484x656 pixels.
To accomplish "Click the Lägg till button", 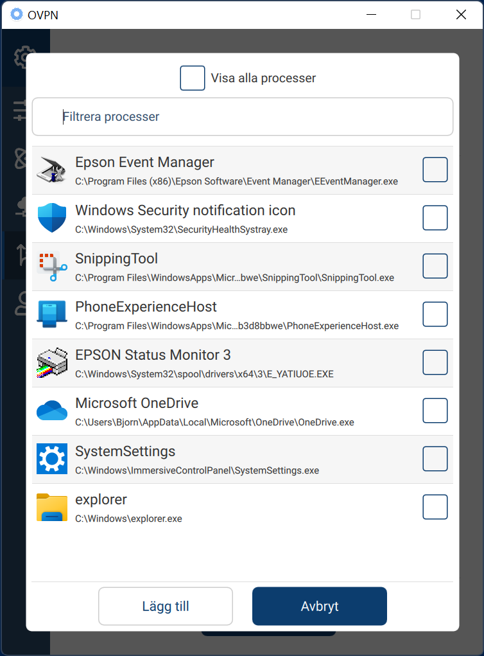I will 166,607.
